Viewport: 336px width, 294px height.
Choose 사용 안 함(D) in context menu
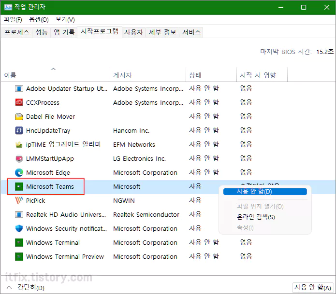265,192
